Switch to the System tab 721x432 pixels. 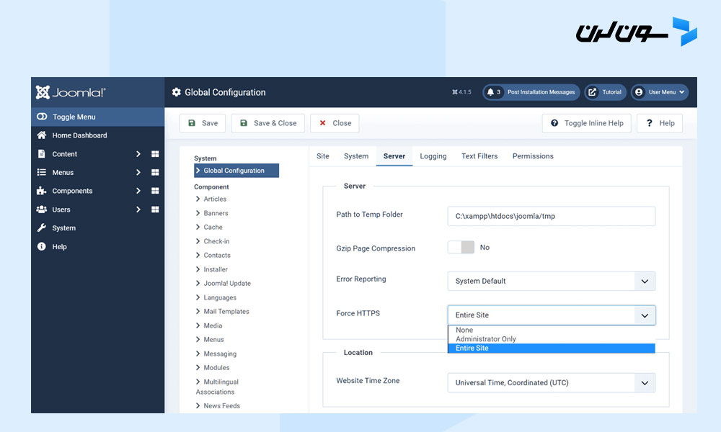pyautogui.click(x=356, y=156)
